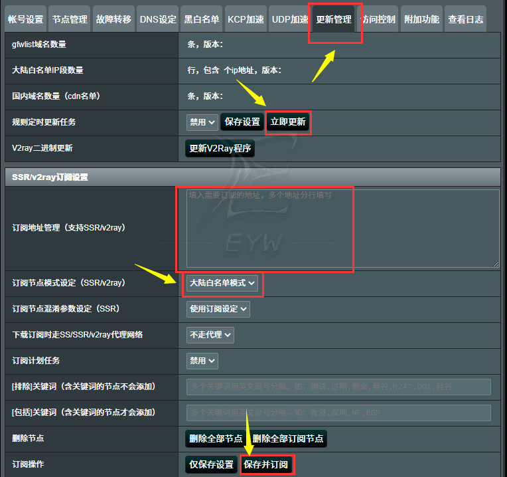
Task: Open the 帐号设置 tab
Action: point(26,19)
